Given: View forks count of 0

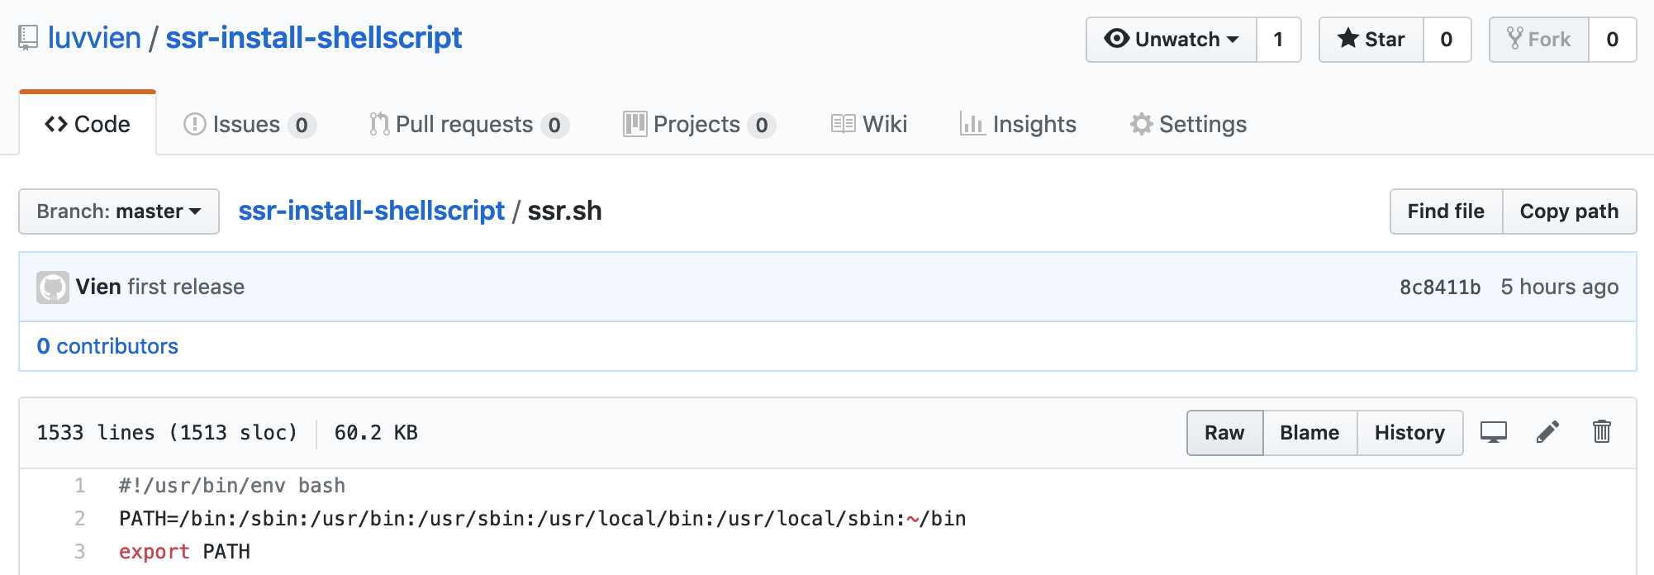Looking at the screenshot, I should point(1612,40).
